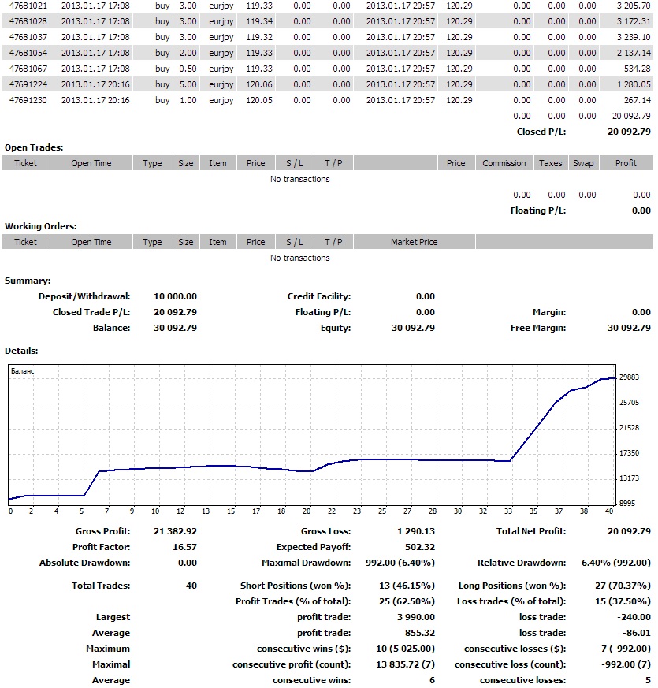This screenshot has height=688, width=658.
Task: Click the Total Trades label
Action: point(101,586)
